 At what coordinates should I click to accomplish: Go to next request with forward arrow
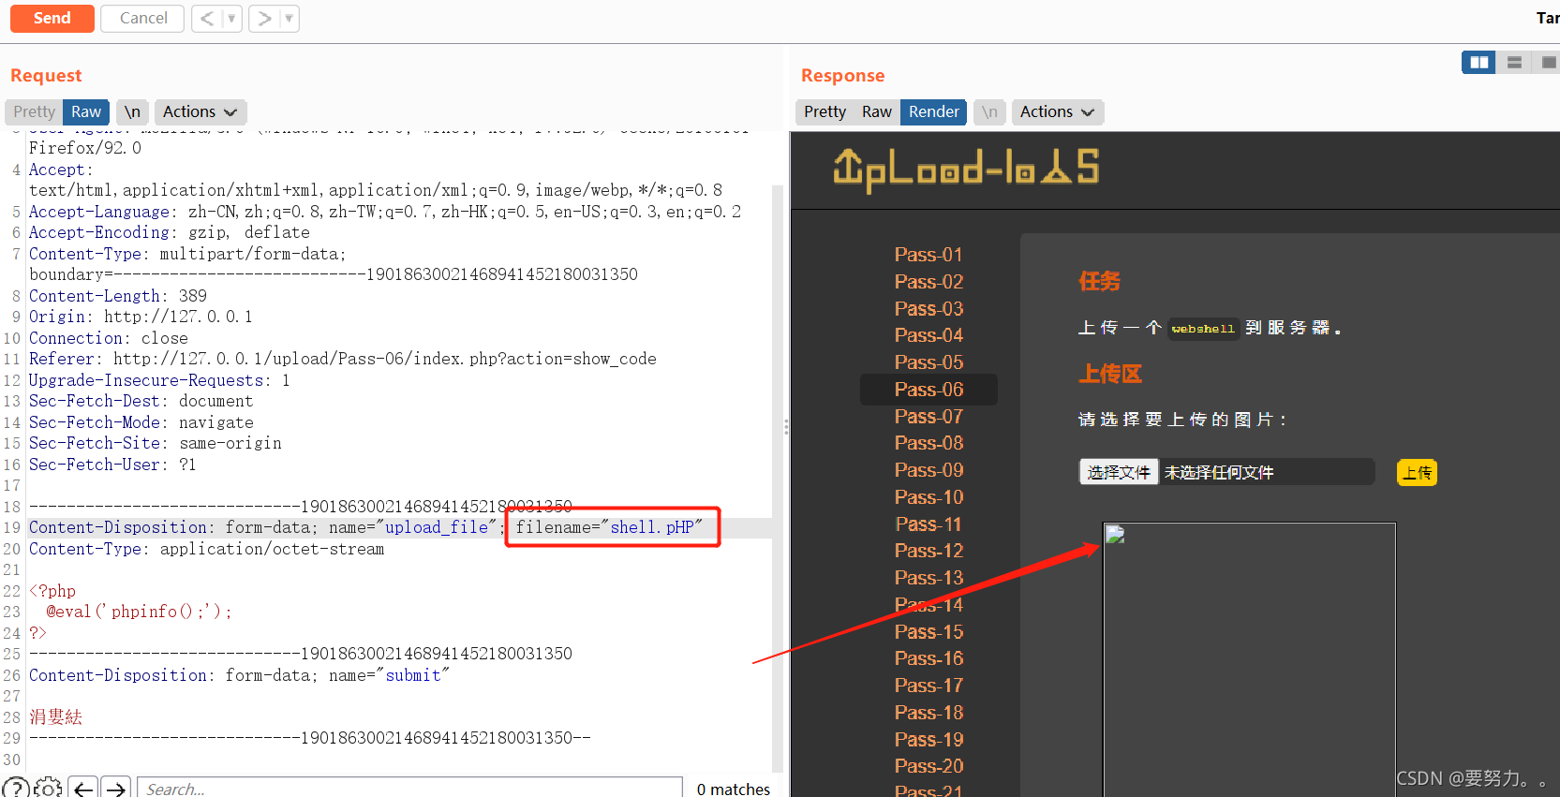(x=264, y=18)
